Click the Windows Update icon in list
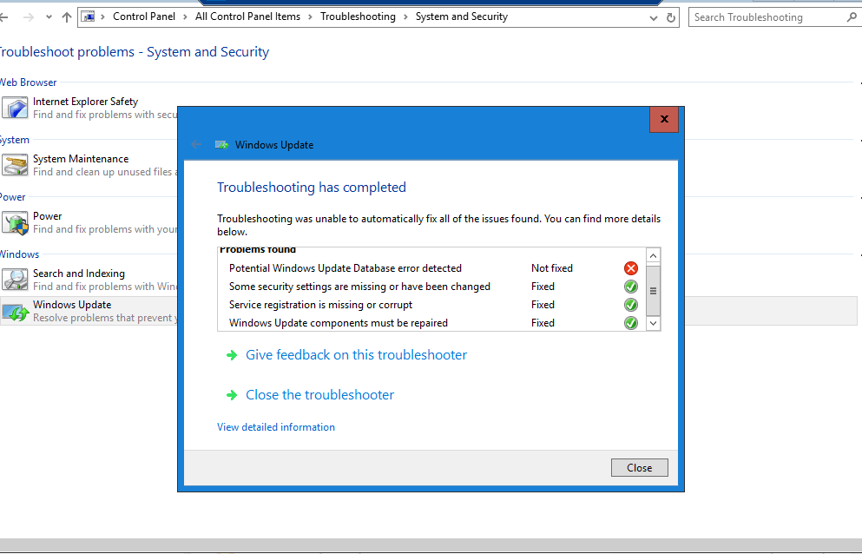This screenshot has height=554, width=862. [x=15, y=312]
